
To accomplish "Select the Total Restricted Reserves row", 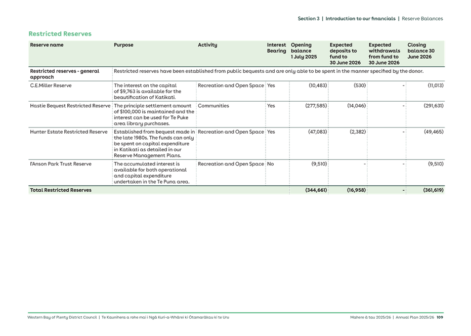I will point(61,190).
